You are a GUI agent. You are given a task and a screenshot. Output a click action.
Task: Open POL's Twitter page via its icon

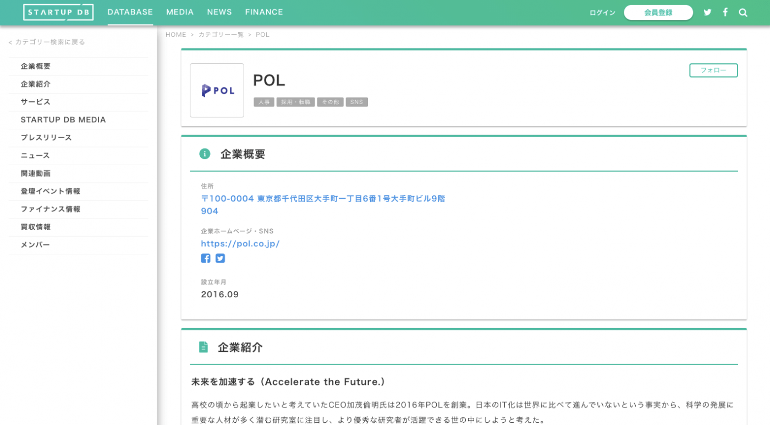coord(220,258)
